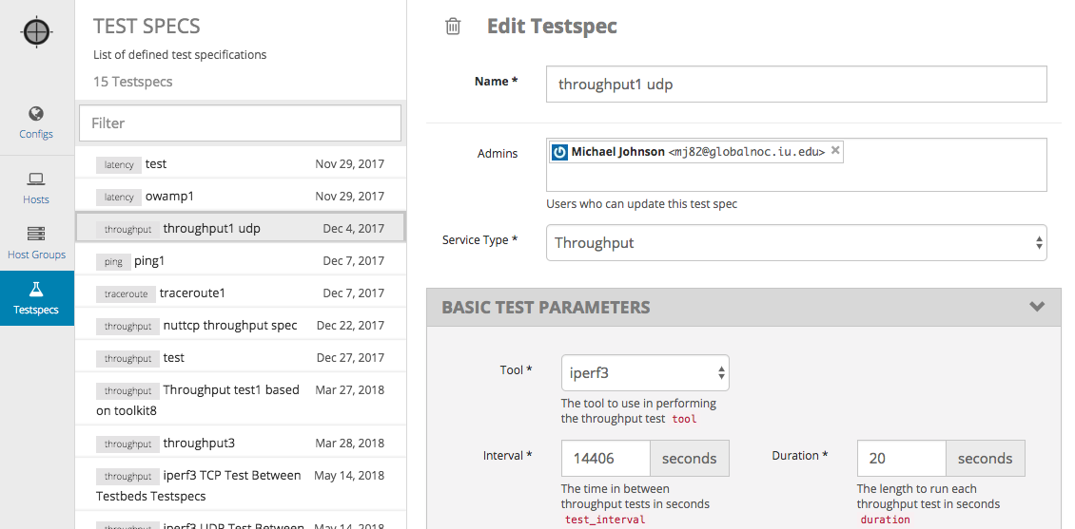Select nuttcp throughput spec
1075x529 pixels.
click(240, 325)
